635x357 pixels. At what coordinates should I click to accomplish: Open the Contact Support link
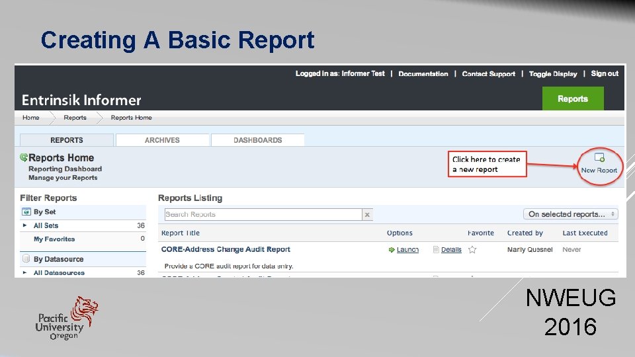[488, 73]
